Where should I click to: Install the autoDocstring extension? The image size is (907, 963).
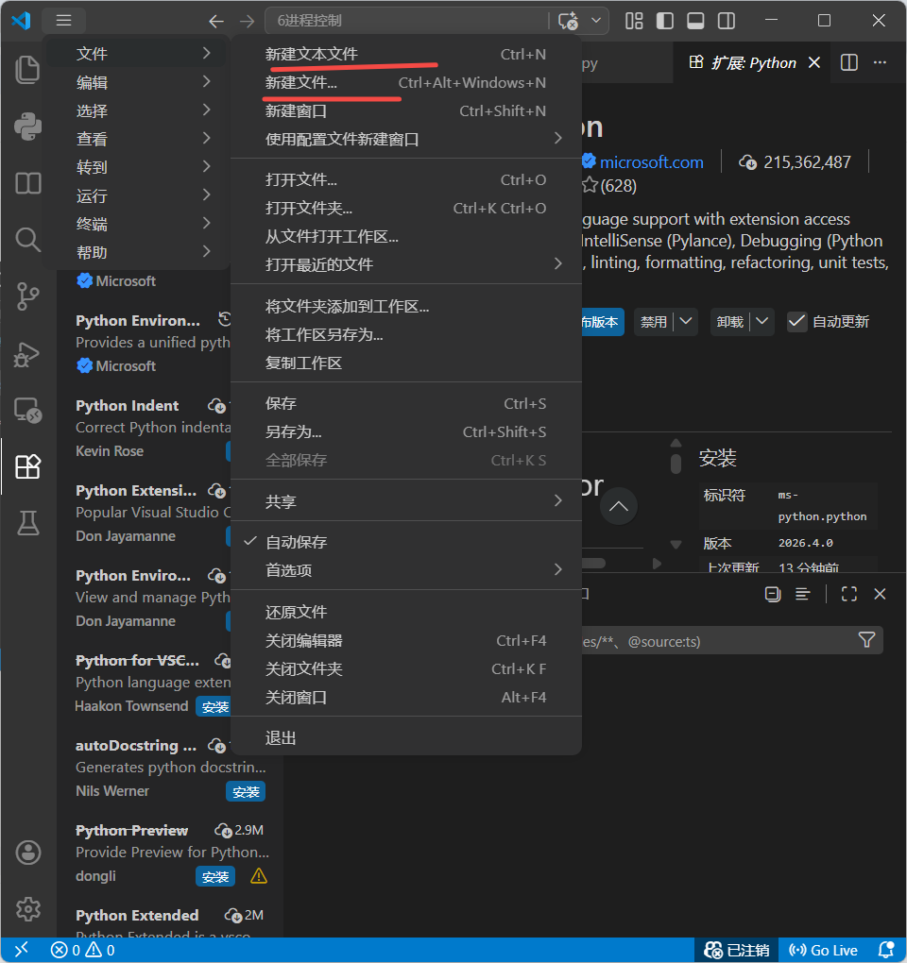point(246,792)
